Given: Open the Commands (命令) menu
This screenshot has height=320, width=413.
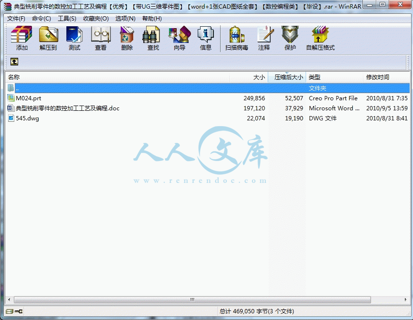Looking at the screenshot, I should [42, 19].
